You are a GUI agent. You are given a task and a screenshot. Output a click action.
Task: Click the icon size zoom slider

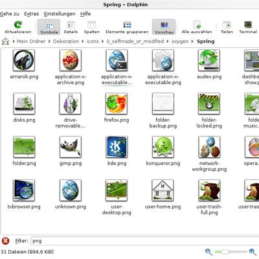point(231,252)
